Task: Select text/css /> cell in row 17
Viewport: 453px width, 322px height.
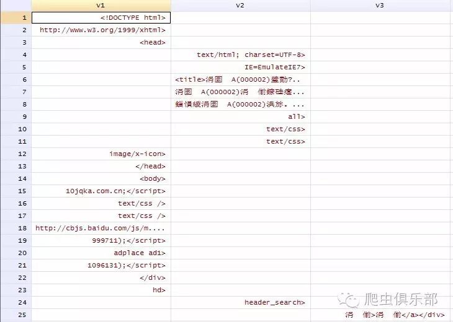Action: click(x=101, y=215)
